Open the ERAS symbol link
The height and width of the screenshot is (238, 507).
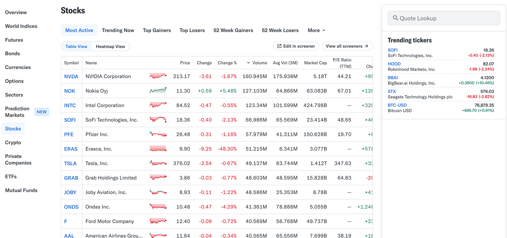pos(71,149)
